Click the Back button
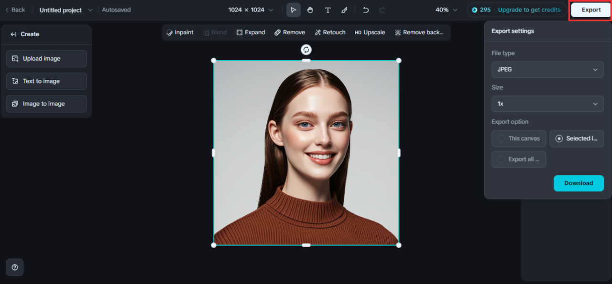Viewport: 612px width, 284px height. point(15,10)
